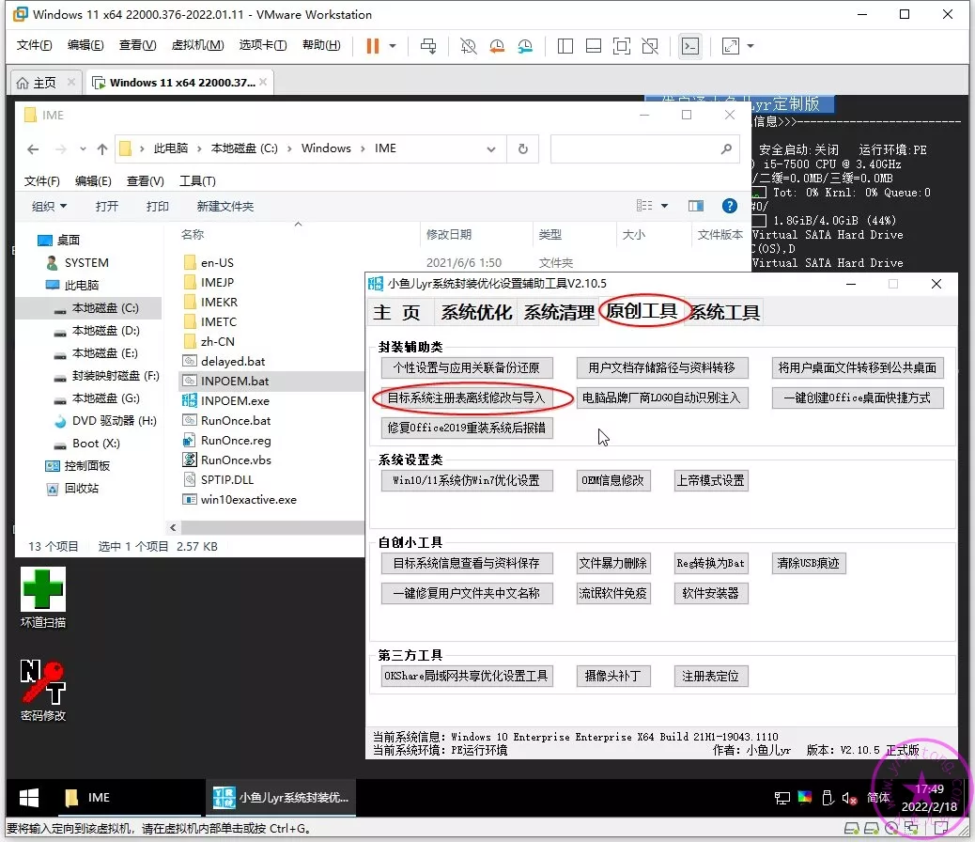
Task: Click the VMware console view icon
Action: [690, 46]
